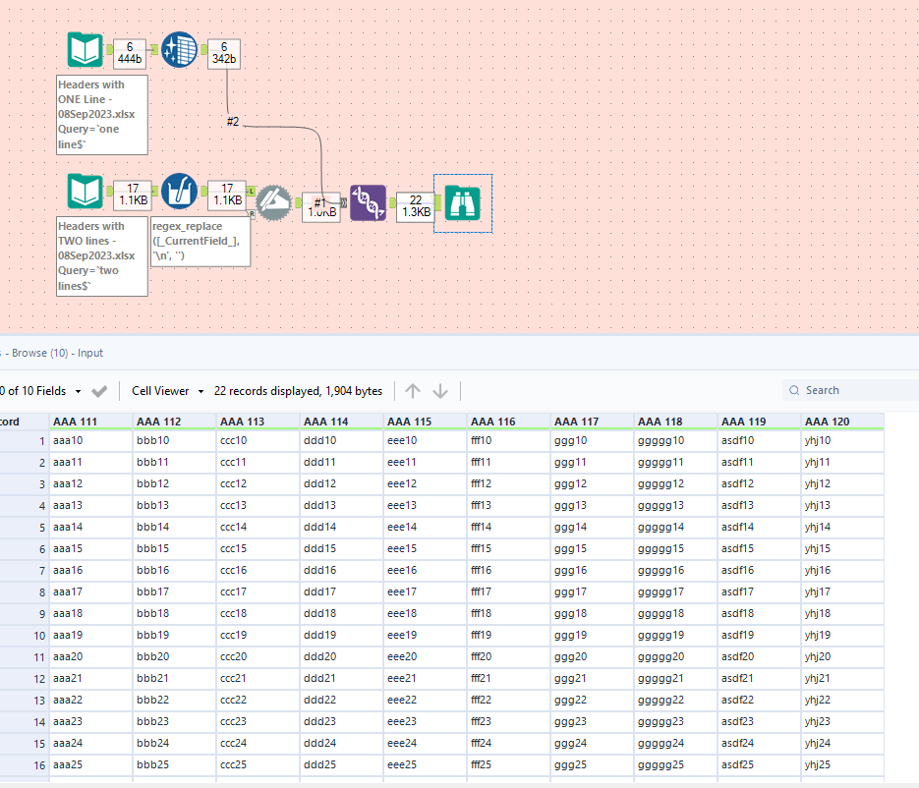Open the Cell Viewer dropdown
Screen dimensions: 919x788
tap(165, 390)
